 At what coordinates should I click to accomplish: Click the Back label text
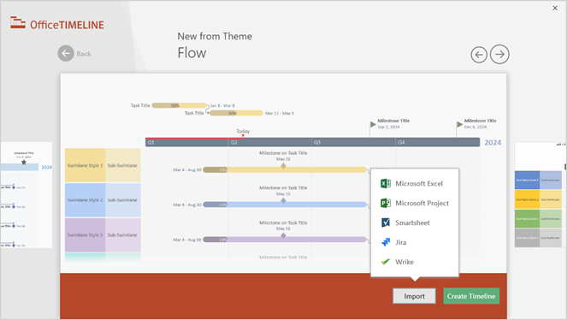(x=84, y=54)
